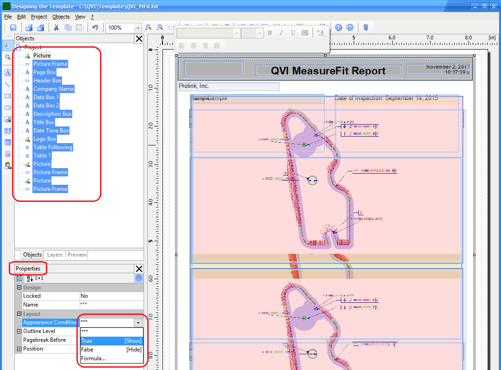The image size is (501, 370).
Task: Close the Properties panel
Action: point(139,269)
